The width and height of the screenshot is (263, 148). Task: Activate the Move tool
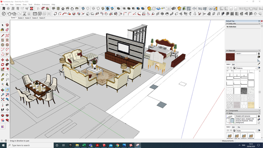(2, 60)
